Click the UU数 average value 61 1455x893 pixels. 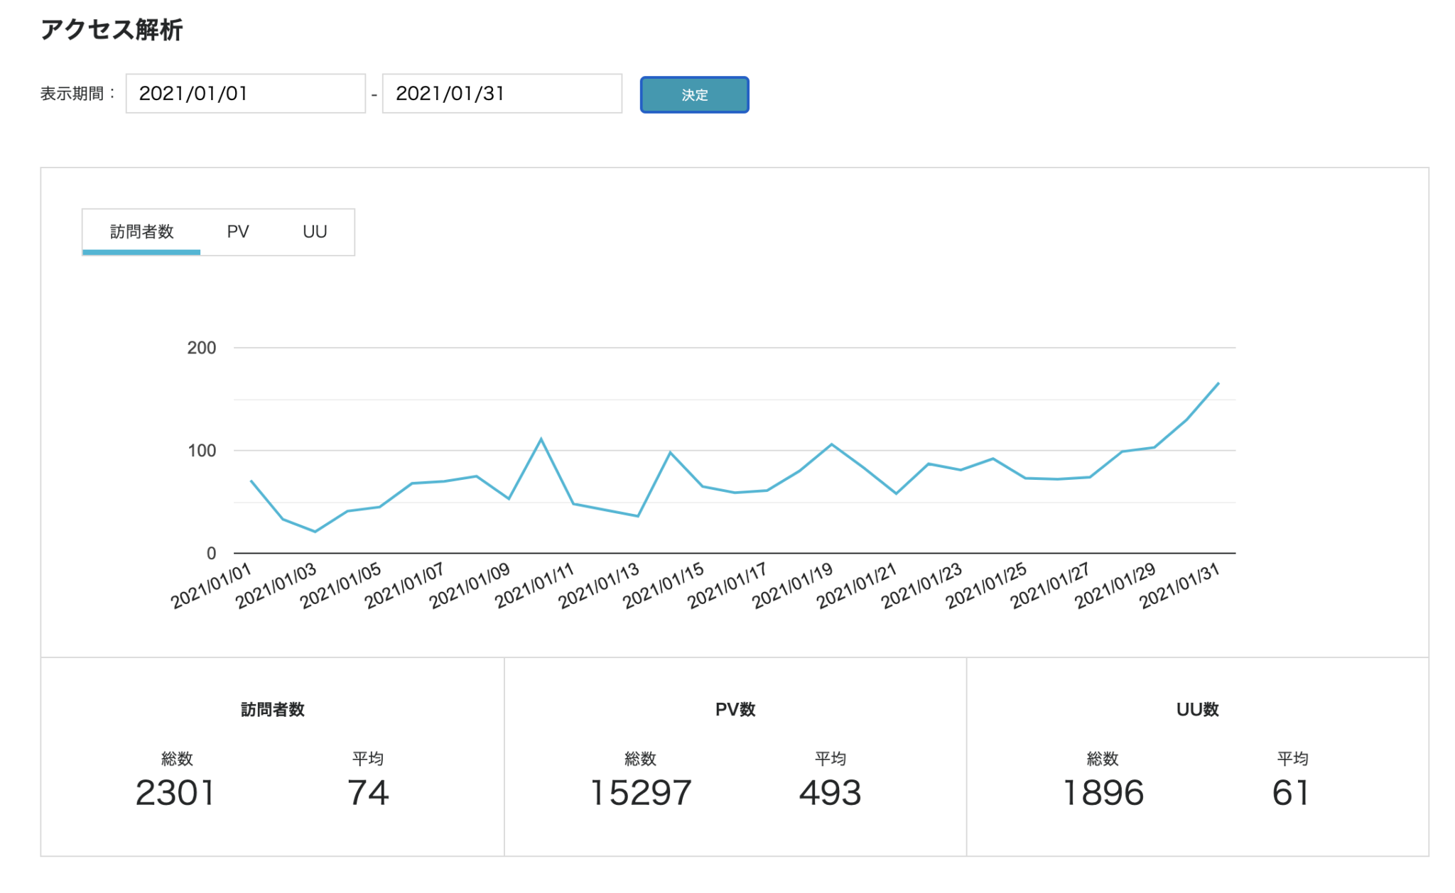click(1291, 793)
